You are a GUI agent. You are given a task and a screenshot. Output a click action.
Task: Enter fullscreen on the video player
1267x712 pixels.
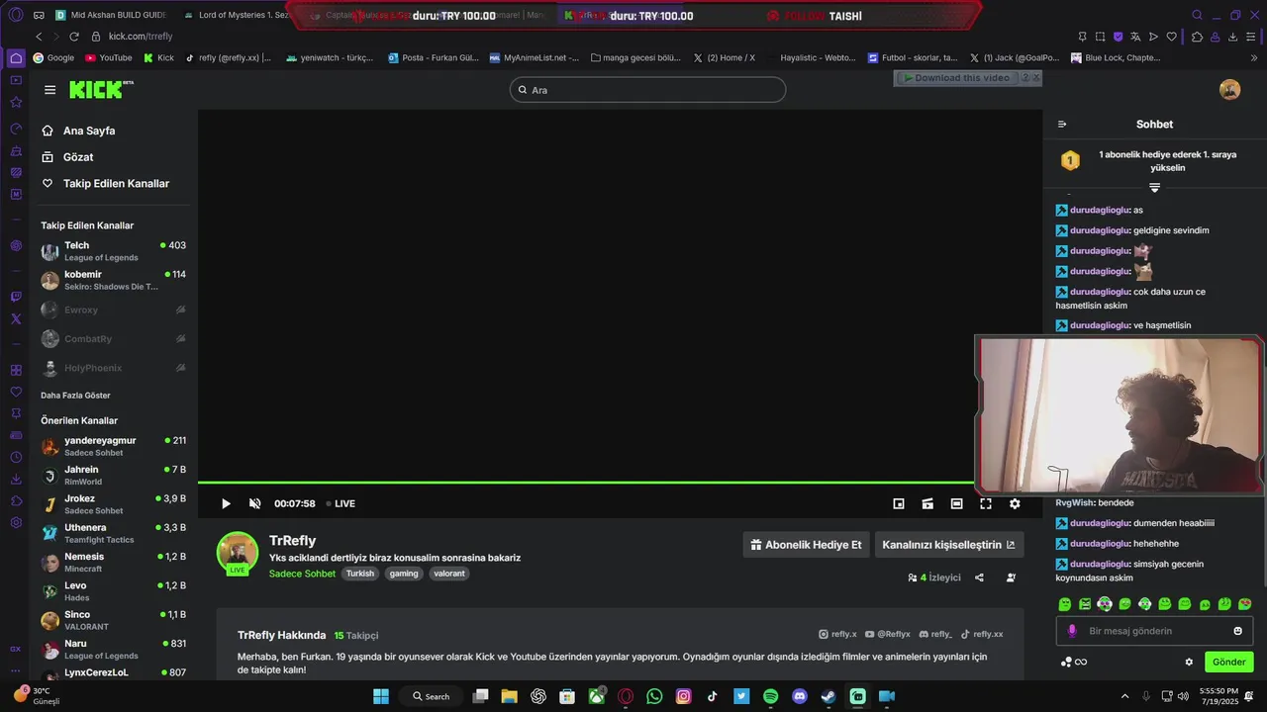986,503
